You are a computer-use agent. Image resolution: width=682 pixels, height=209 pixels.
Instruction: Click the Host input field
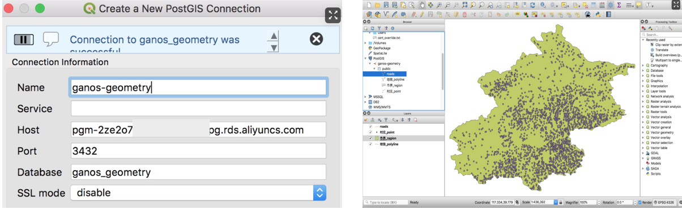pyautogui.click(x=198, y=130)
